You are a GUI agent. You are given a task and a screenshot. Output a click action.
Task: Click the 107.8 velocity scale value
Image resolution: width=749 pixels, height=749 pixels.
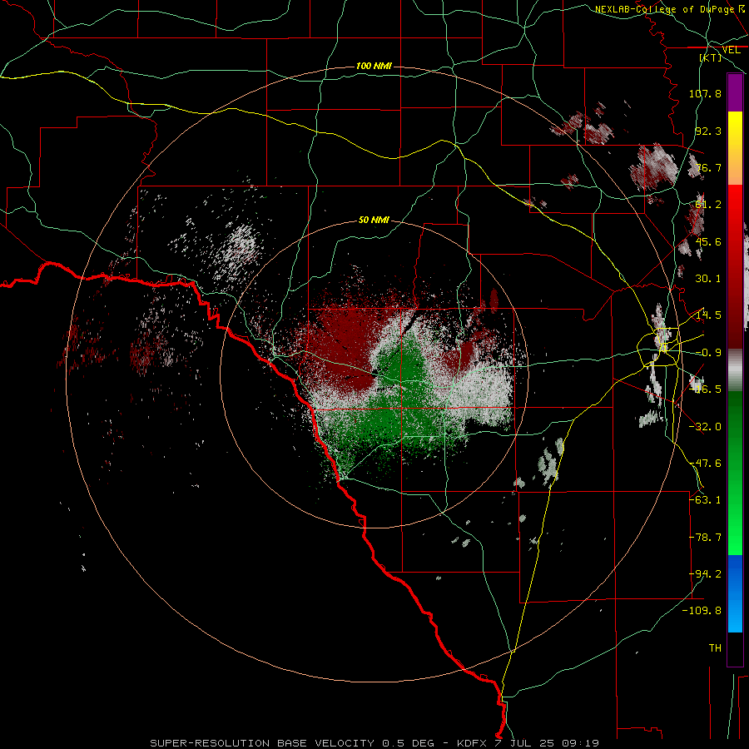tap(705, 93)
